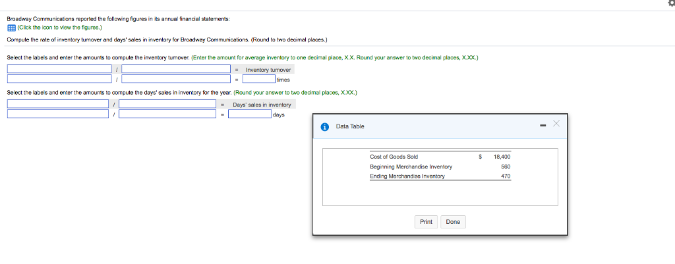The width and height of the screenshot is (675, 264).
Task: Click the 560 value
Action: [506, 167]
